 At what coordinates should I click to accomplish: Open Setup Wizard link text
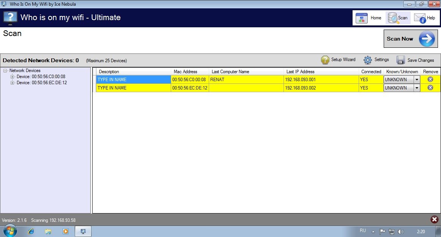coord(343,60)
